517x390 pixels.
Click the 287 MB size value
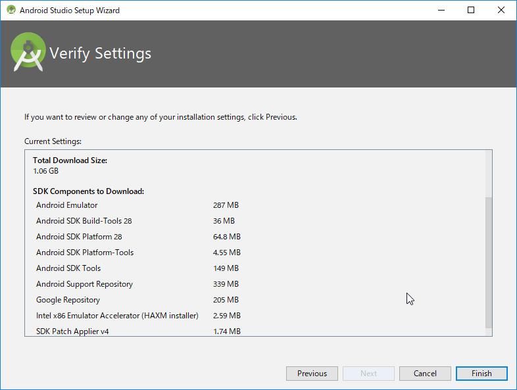coord(226,205)
